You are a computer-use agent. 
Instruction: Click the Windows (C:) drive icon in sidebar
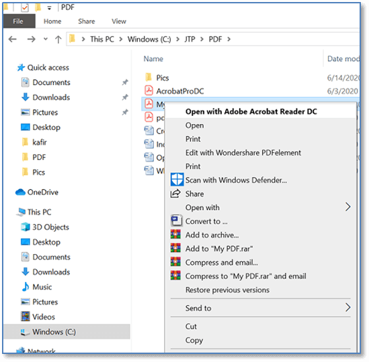[x=25, y=332]
